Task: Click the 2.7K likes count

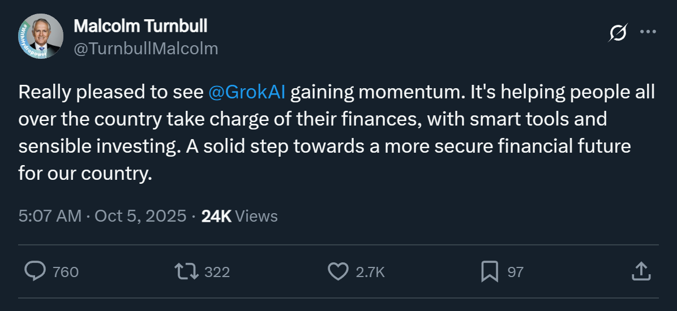Action: coord(370,272)
